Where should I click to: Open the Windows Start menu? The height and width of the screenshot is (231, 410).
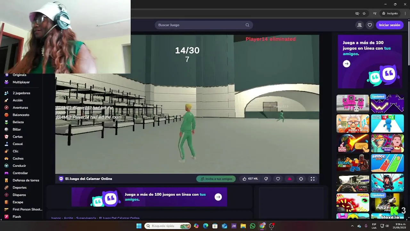point(139,226)
